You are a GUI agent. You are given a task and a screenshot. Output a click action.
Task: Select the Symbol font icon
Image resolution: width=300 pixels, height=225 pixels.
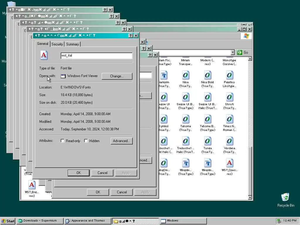click(164, 119)
